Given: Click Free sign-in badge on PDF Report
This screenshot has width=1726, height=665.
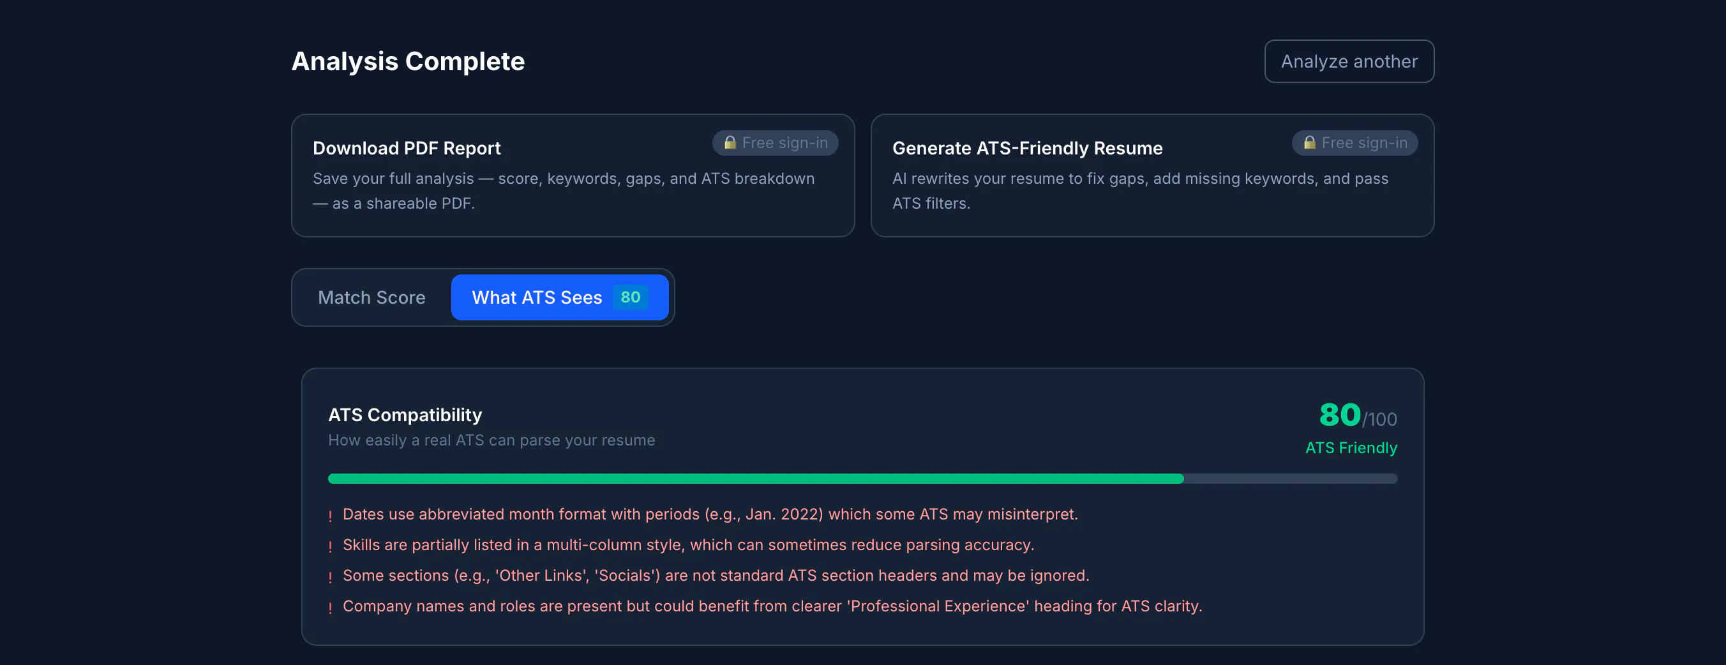Looking at the screenshot, I should coord(775,143).
